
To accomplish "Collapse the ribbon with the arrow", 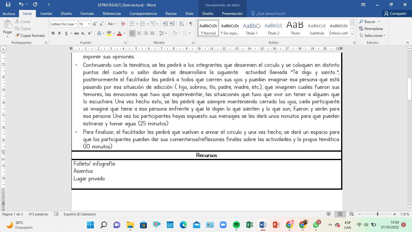I will click(x=408, y=43).
